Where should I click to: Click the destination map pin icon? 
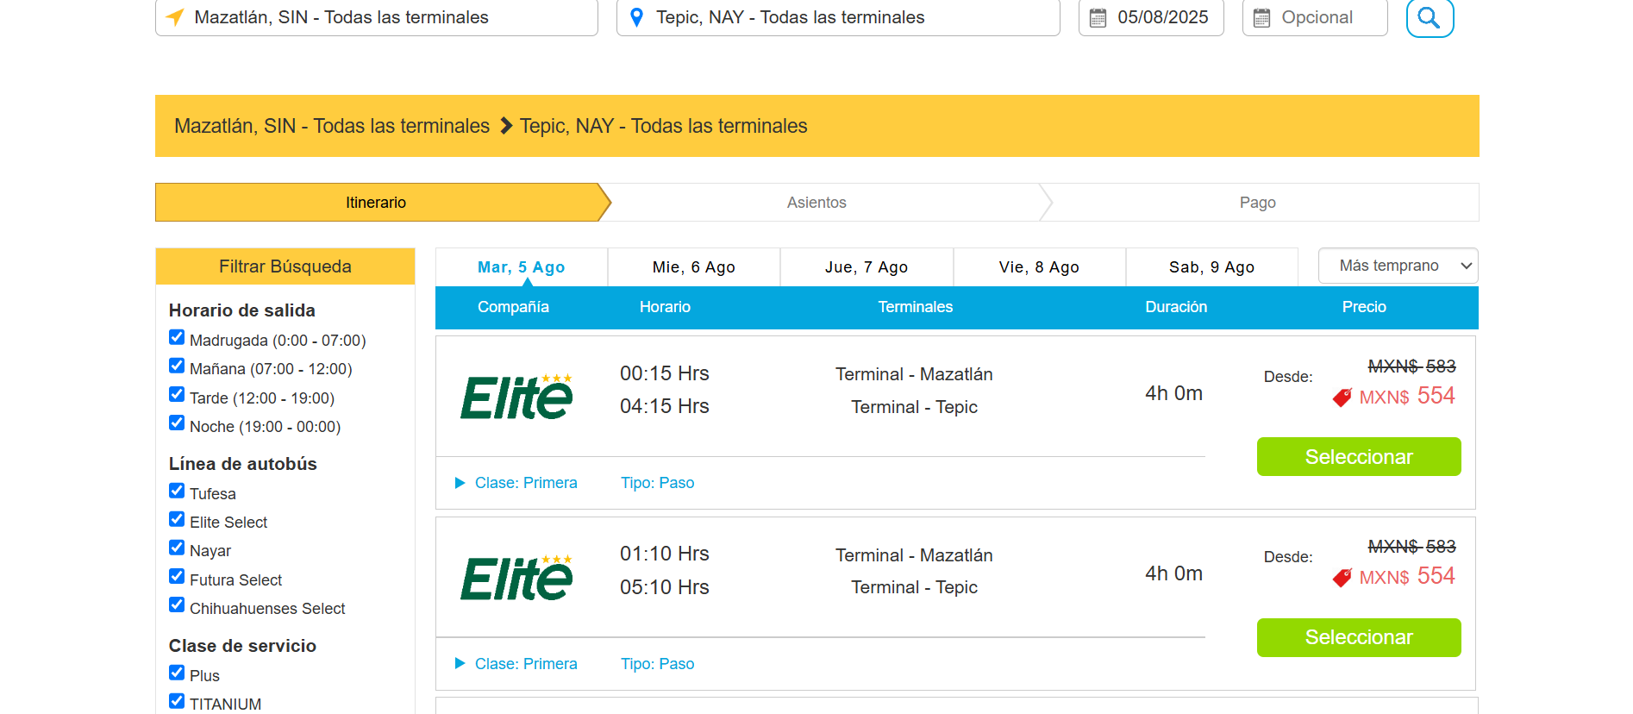pos(637,17)
